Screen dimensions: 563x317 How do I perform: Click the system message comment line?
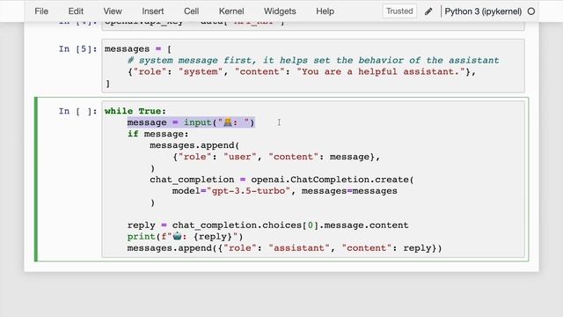313,61
